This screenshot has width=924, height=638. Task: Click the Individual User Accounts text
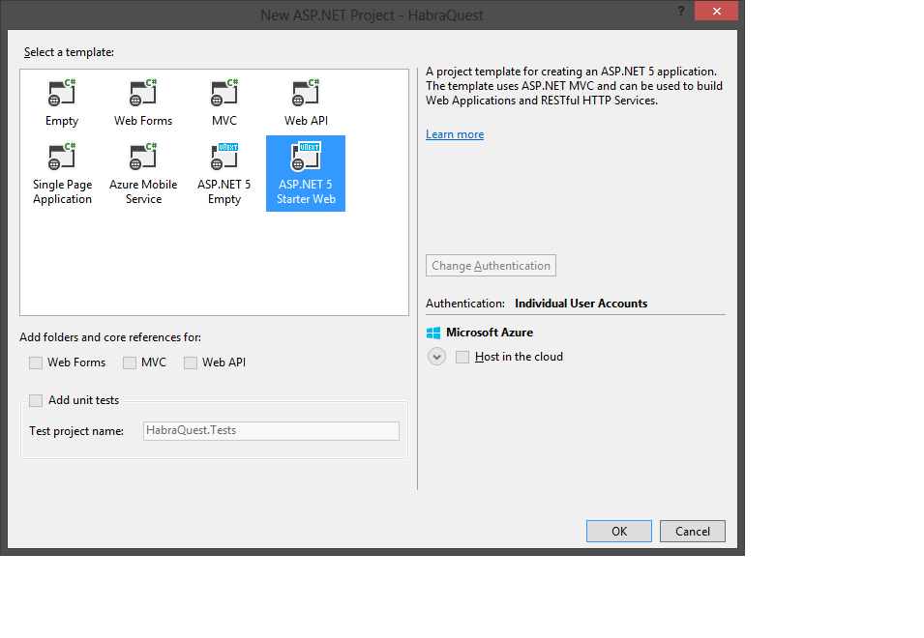[581, 304]
